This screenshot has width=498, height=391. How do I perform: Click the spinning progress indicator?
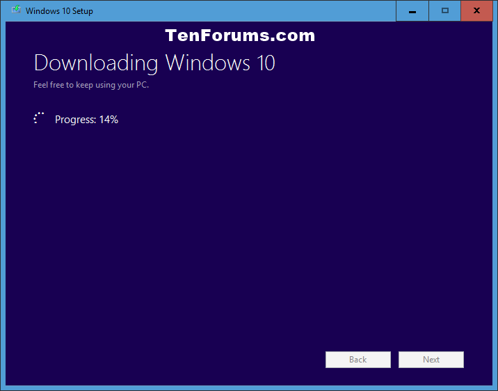(39, 118)
